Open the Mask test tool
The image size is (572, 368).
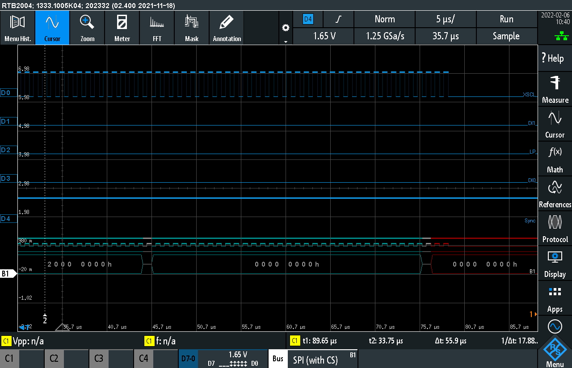pos(192,28)
